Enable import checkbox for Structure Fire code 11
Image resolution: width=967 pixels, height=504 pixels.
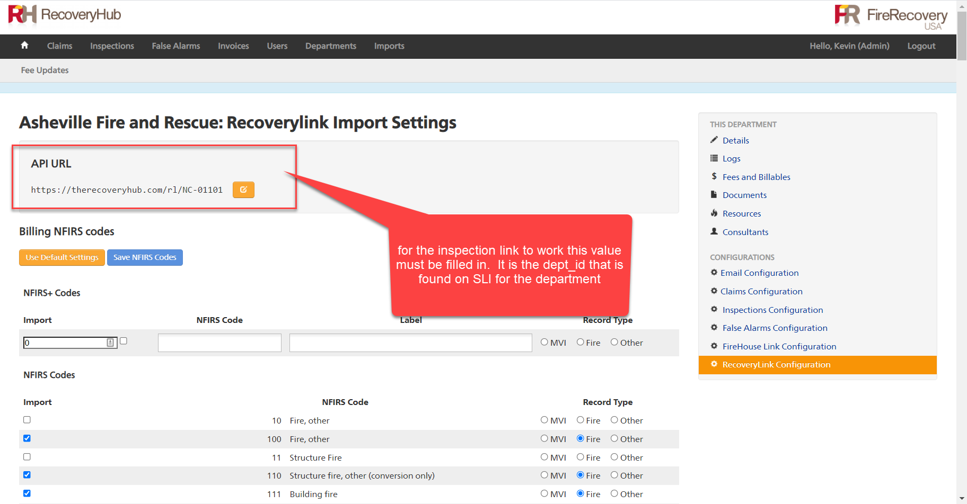27,457
